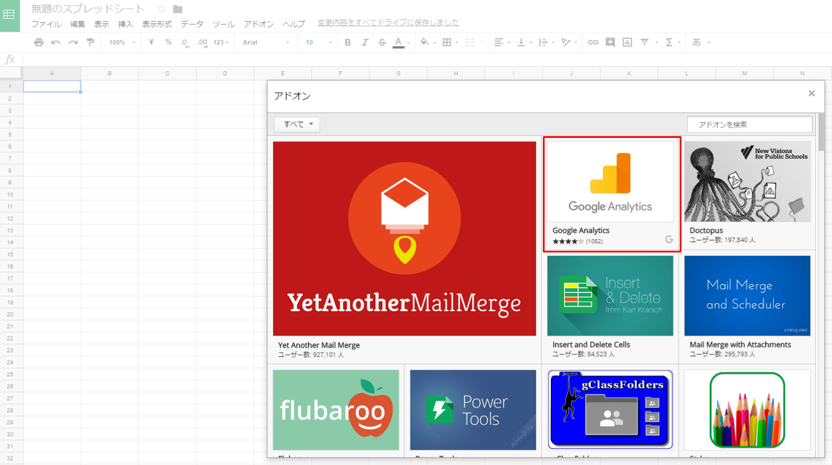The image size is (832, 465).
Task: Open Mail Merge with Attachments add-on
Action: [x=747, y=307]
